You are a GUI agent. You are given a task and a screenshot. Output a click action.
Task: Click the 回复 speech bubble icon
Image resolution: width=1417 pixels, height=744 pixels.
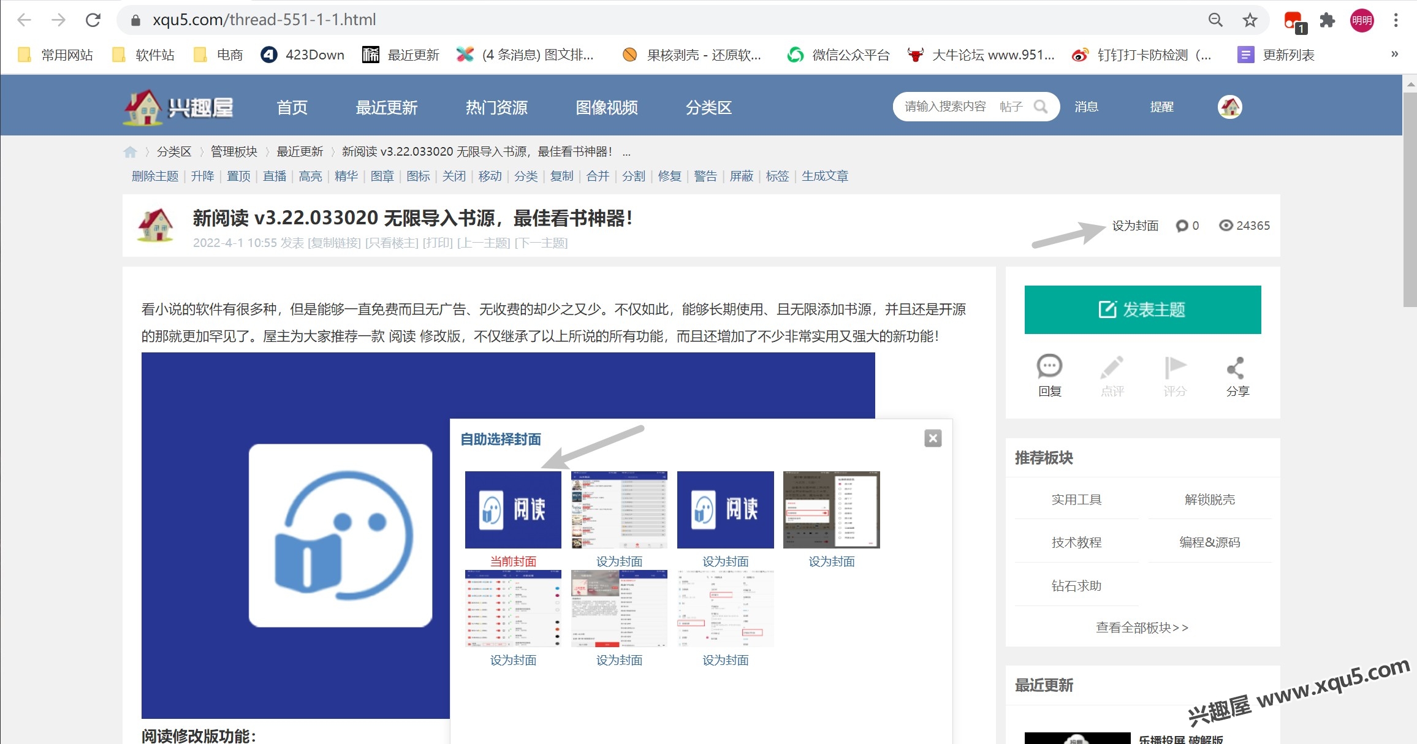pyautogui.click(x=1049, y=366)
